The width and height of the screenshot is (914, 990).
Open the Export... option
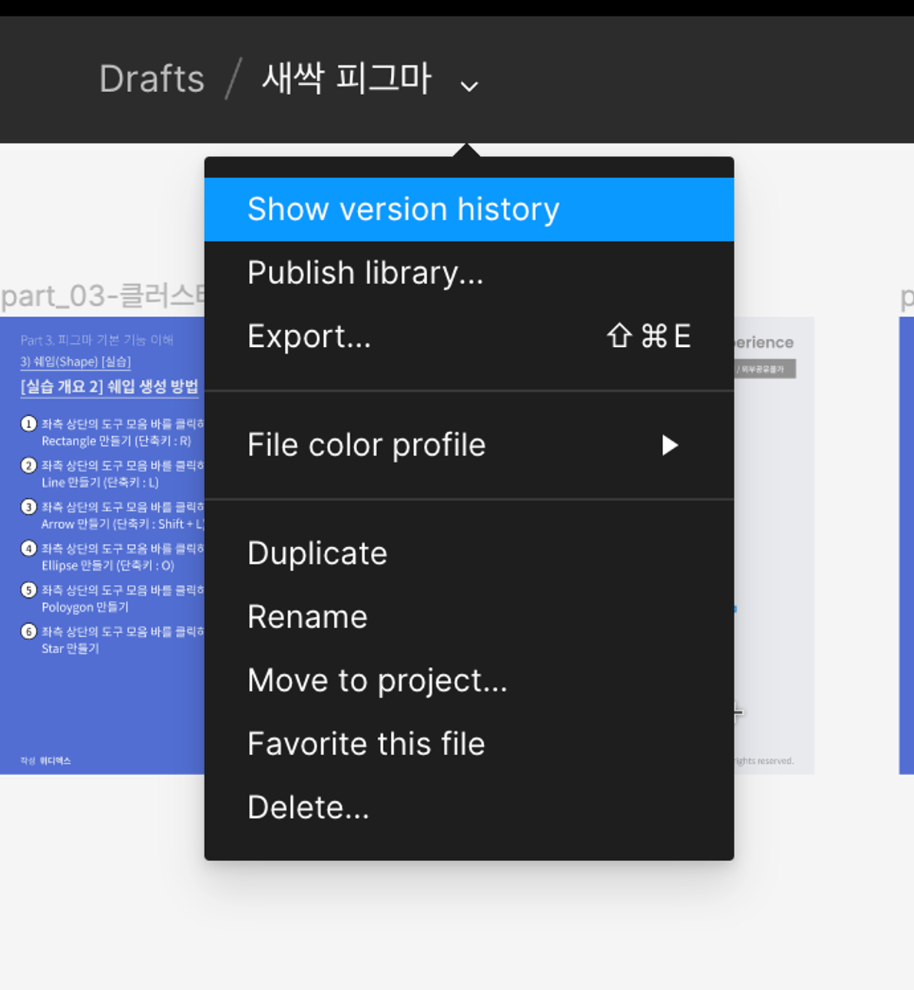click(469, 336)
